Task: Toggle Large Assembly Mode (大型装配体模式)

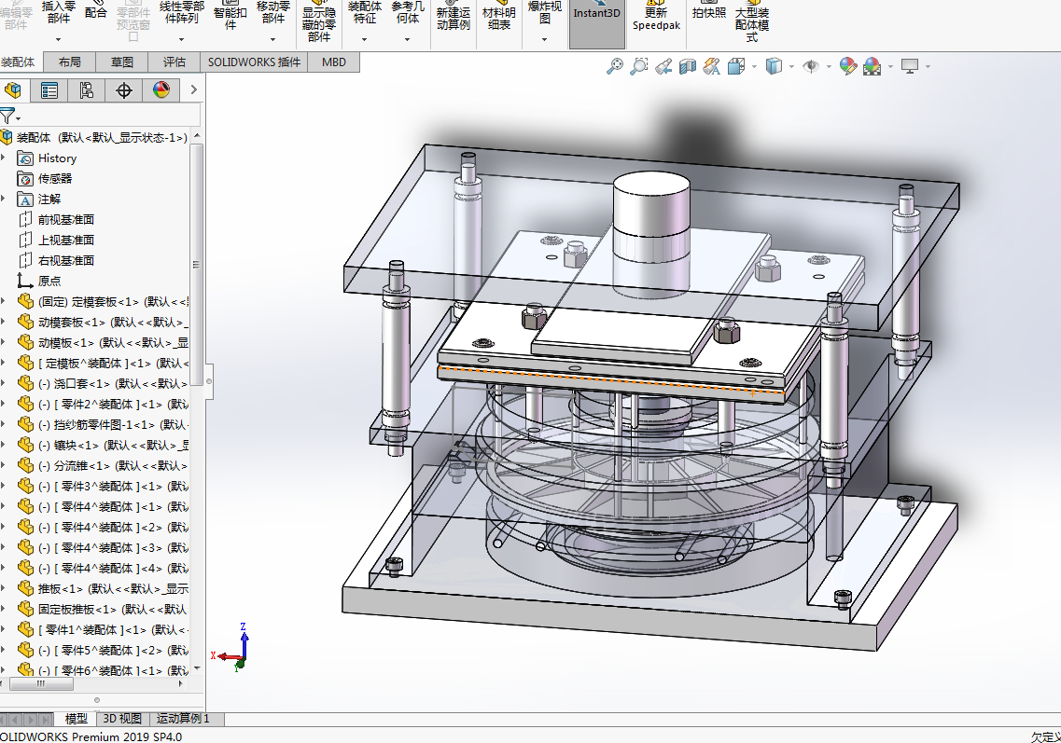Action: pyautogui.click(x=751, y=24)
